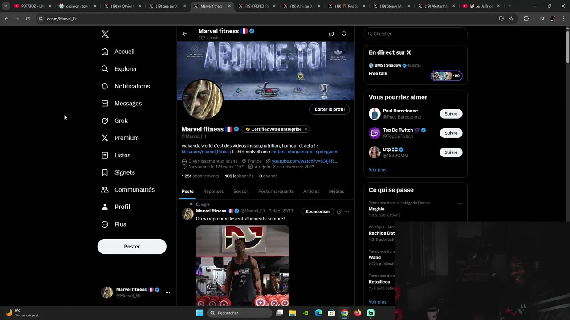Viewport: 570px width, 320px height.
Task: Open Explorer search page
Action: [x=119, y=69]
